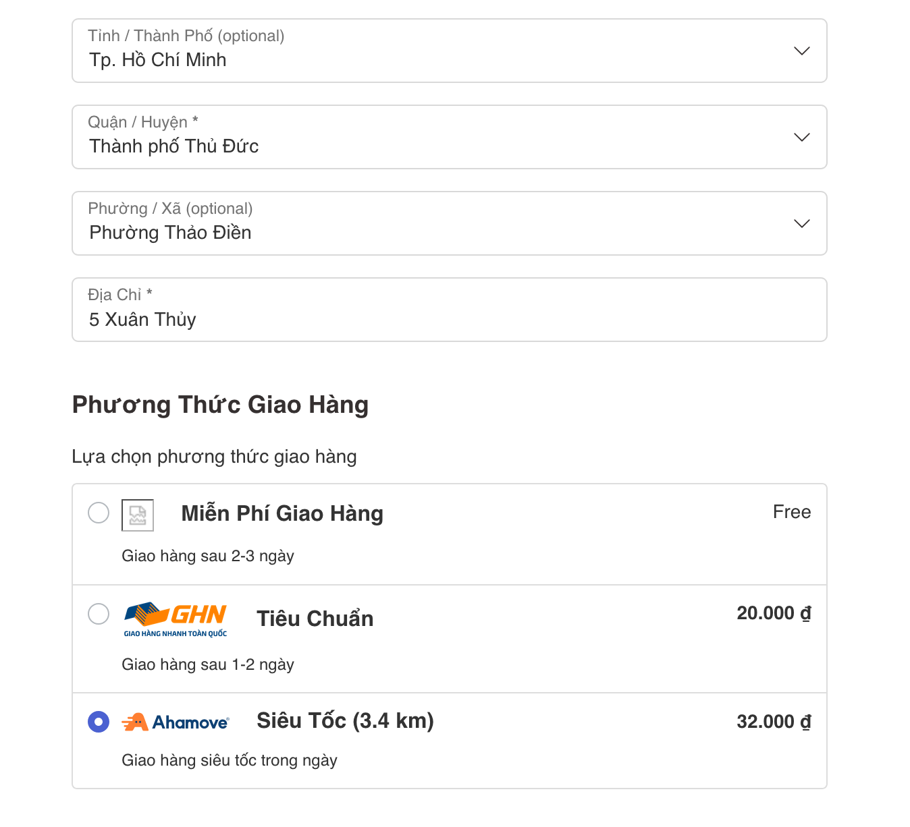
Task: Click the GHN shipping logo
Action: coord(175,619)
